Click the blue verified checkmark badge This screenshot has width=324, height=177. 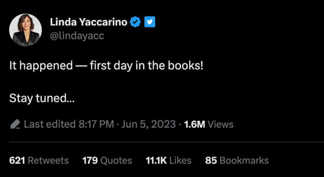(x=135, y=22)
